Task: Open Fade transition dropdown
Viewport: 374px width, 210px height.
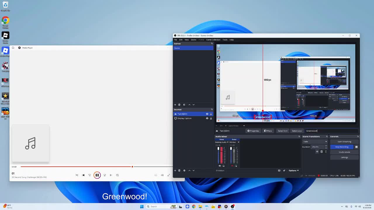Action: 315,142
